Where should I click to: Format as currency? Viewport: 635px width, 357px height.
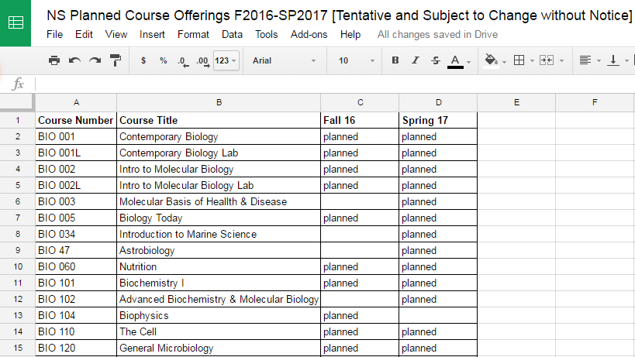143,60
